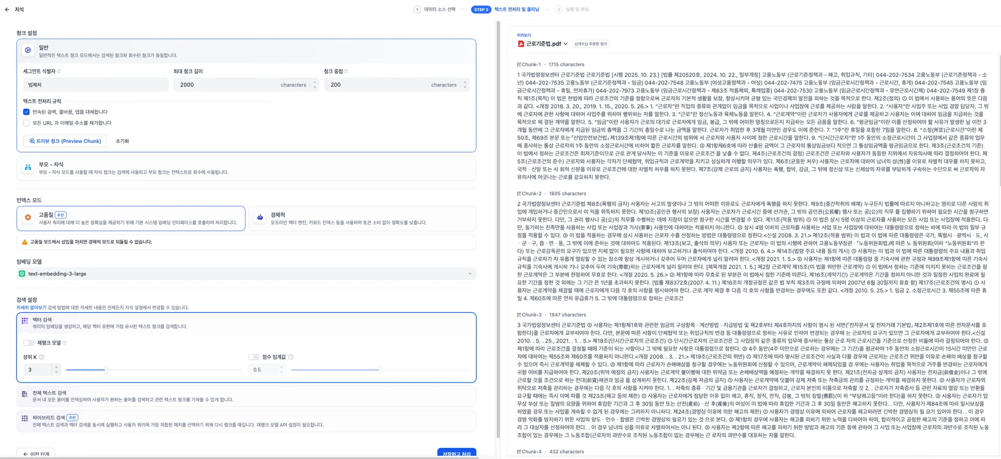Open the help tooltip beside 상위 K
This screenshot has height=459, width=1001.
tap(42, 357)
